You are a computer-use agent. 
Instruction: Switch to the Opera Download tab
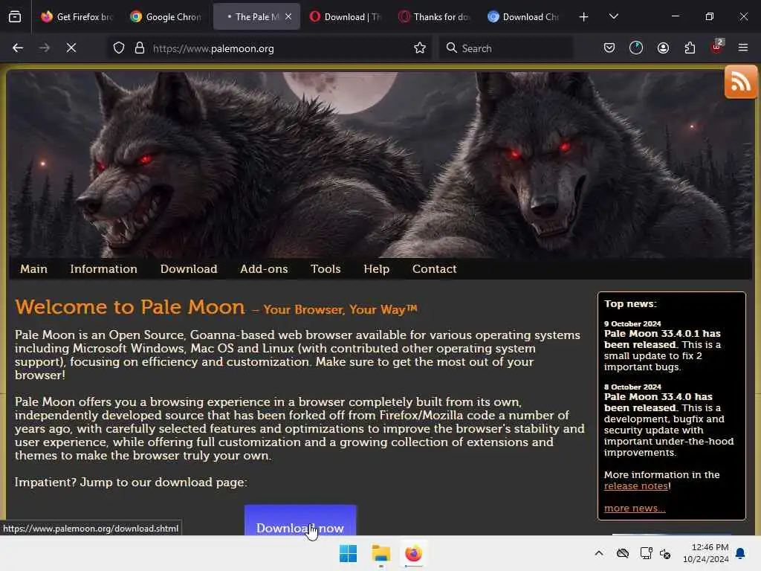coord(346,17)
